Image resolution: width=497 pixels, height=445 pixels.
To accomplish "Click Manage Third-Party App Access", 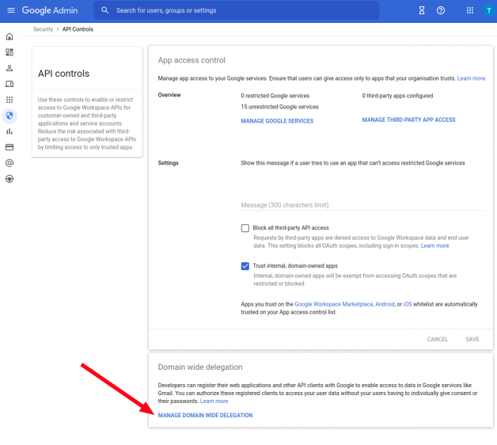I will pos(408,120).
